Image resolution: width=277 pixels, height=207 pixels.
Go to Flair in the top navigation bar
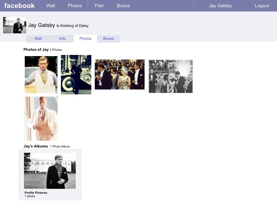[99, 6]
